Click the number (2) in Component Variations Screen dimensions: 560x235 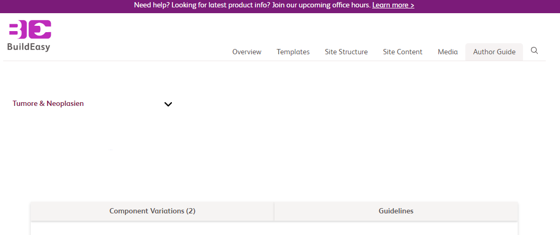pos(190,211)
